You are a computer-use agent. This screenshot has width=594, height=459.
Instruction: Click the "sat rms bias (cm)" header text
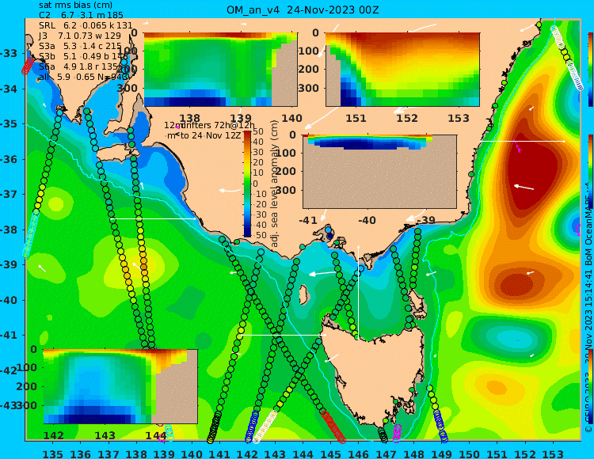75,6
